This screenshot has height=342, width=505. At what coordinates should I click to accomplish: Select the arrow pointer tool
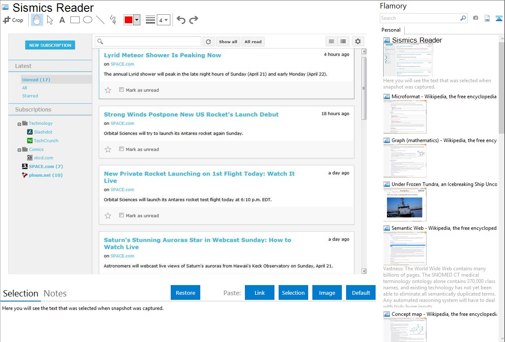(x=50, y=20)
